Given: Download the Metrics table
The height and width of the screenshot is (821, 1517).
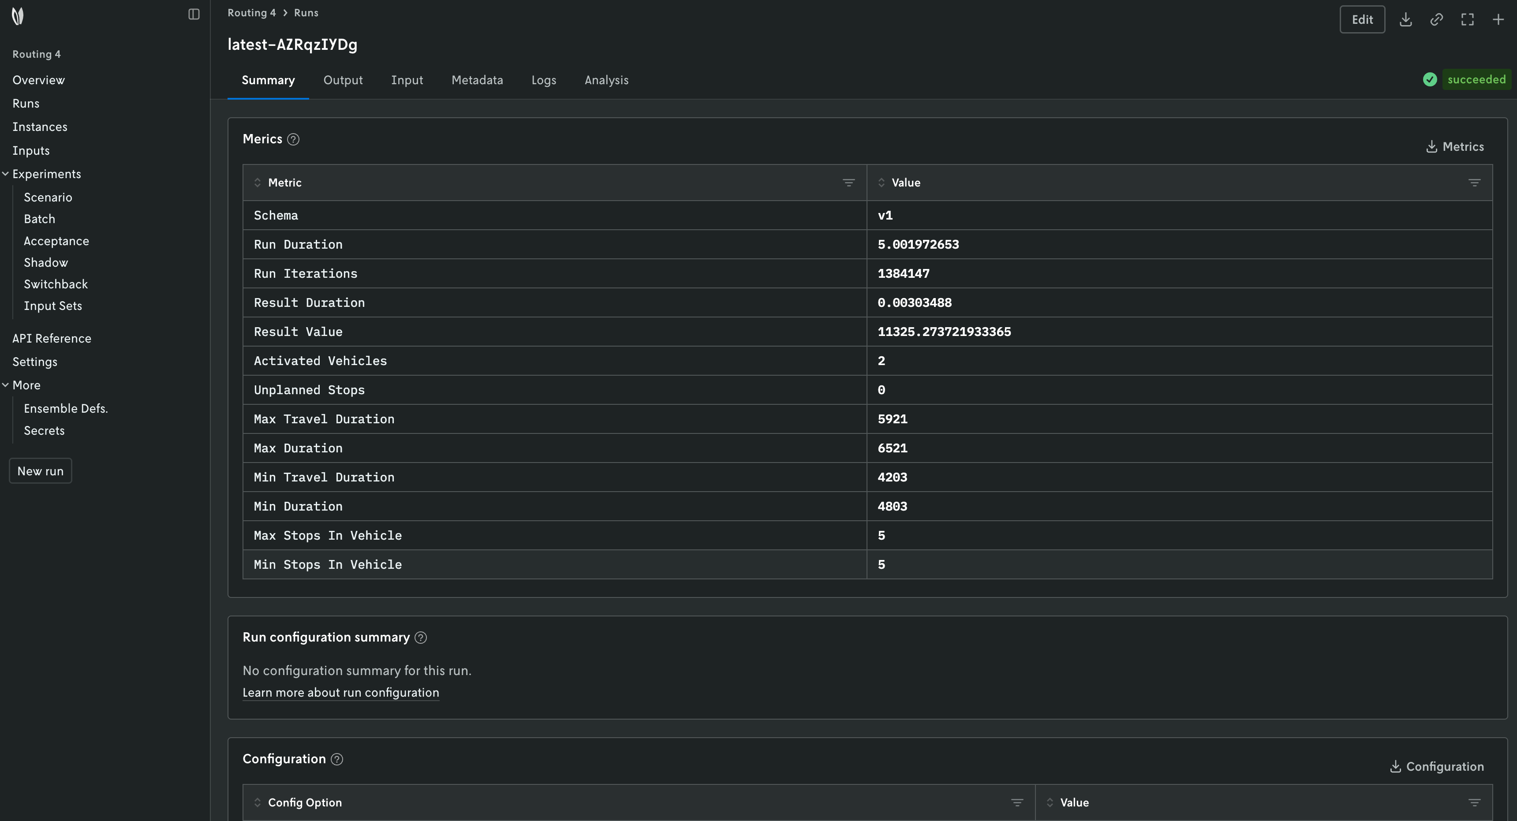Looking at the screenshot, I should (x=1454, y=147).
